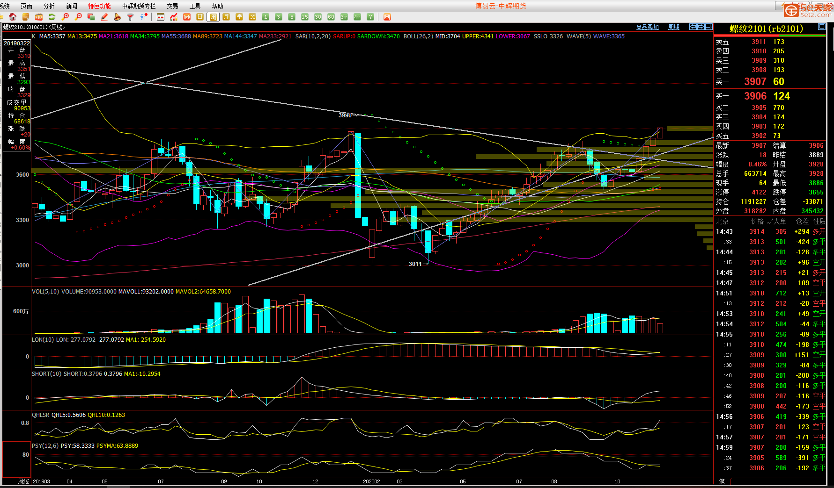Select the 15-minute period button
The height and width of the screenshot is (488, 834).
pyautogui.click(x=305, y=17)
